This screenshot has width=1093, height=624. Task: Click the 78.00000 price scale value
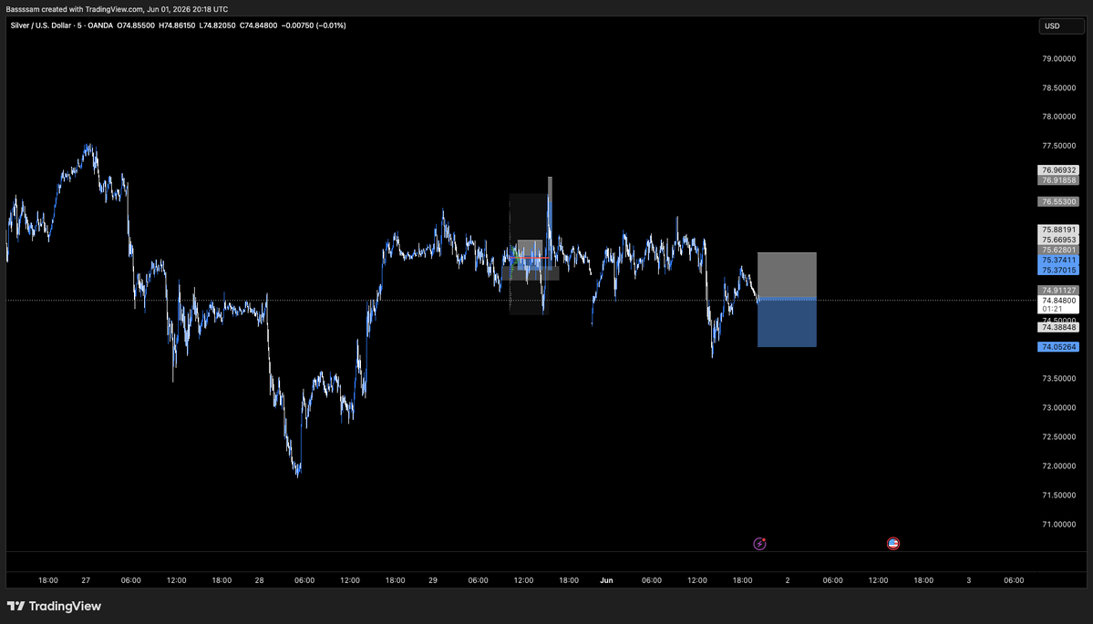(x=1058, y=117)
